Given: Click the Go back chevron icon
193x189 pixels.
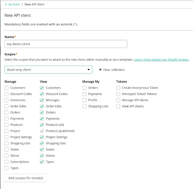Looking at the screenshot, I should (6, 5).
